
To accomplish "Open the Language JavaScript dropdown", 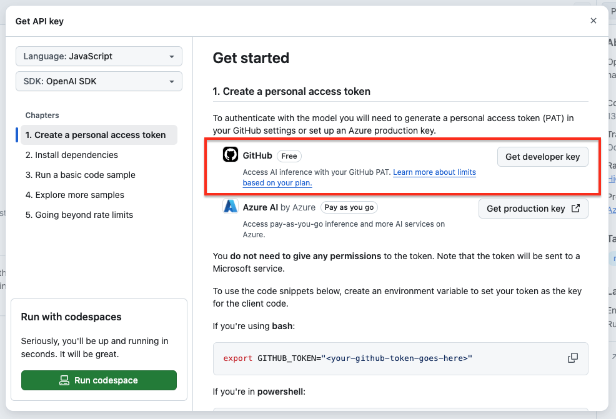I will (x=99, y=56).
